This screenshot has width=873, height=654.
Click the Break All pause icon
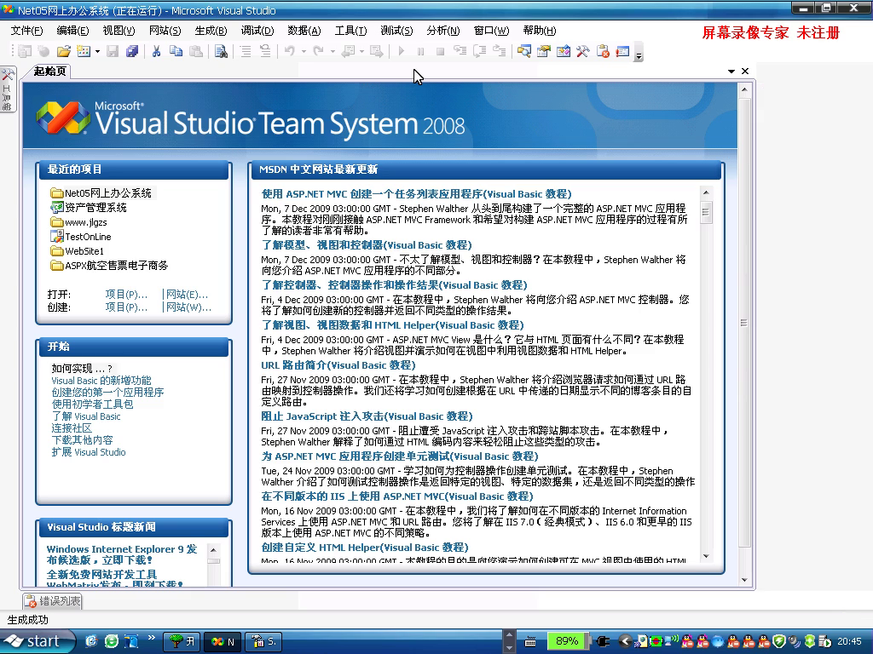(x=420, y=52)
